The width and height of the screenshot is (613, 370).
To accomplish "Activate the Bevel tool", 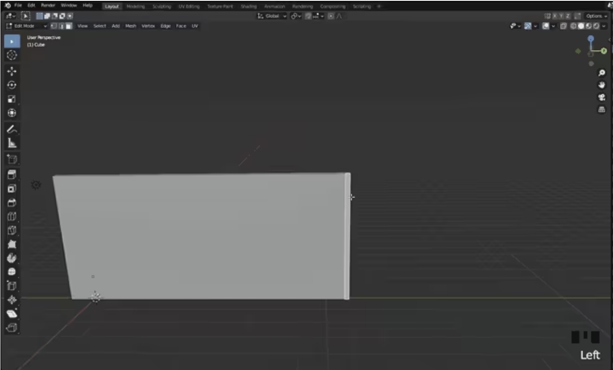I will pyautogui.click(x=12, y=202).
